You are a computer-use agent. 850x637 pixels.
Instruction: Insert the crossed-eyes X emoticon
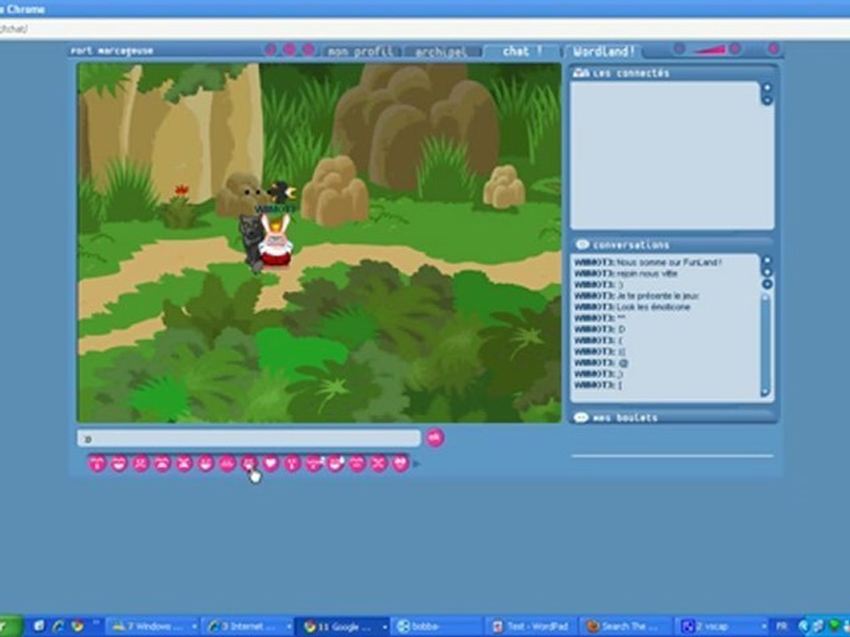[x=378, y=463]
